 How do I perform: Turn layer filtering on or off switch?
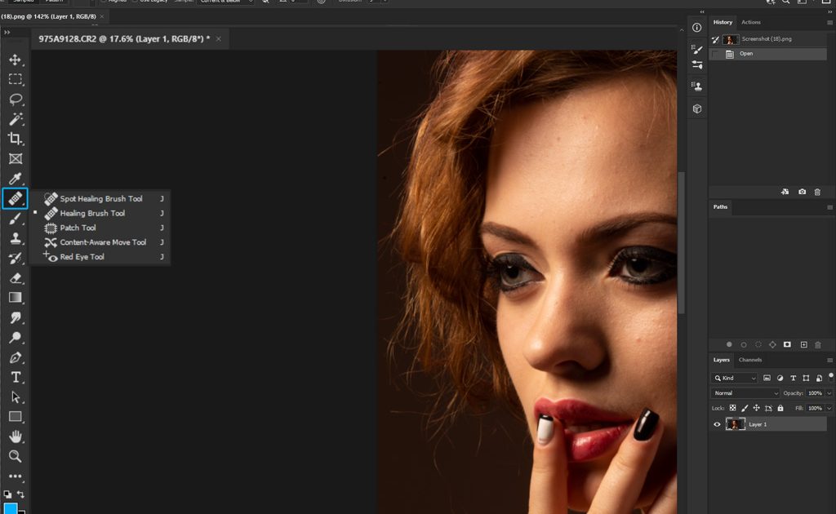tap(830, 377)
